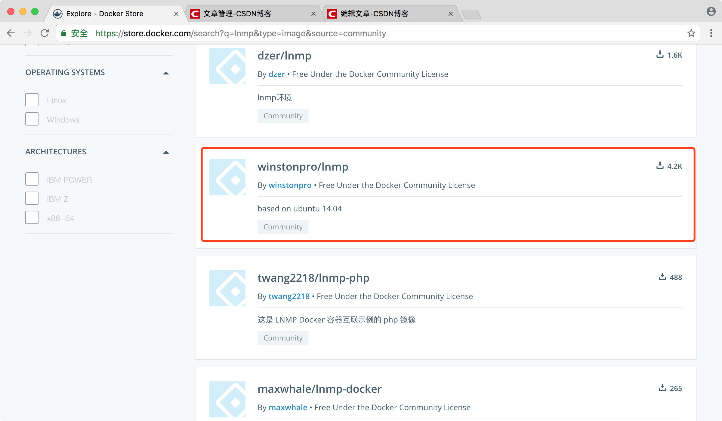Click the download icon for winstonpro/lnmp
The width and height of the screenshot is (722, 421).
coord(660,166)
